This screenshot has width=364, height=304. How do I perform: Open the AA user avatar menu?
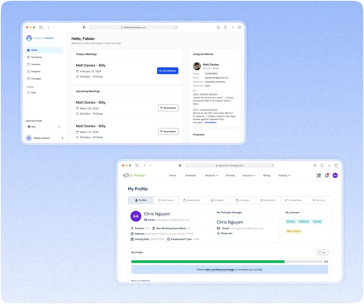(335, 176)
